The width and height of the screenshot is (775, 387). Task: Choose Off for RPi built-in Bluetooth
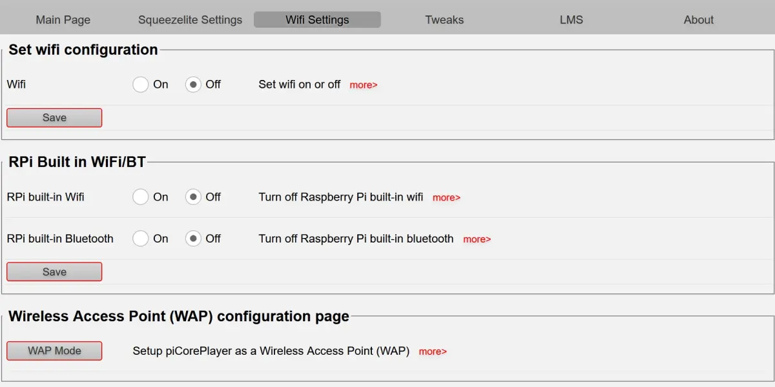(x=193, y=239)
